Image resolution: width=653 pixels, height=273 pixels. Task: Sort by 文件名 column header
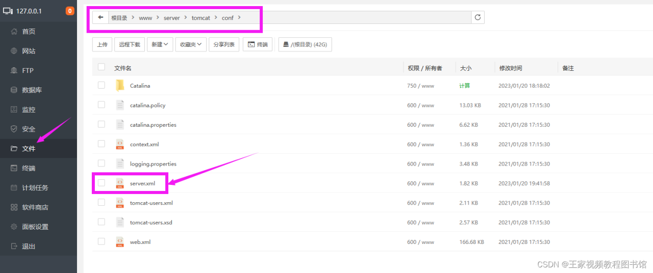(123, 68)
